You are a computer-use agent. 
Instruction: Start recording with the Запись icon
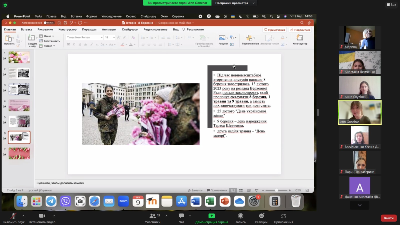tap(240, 216)
